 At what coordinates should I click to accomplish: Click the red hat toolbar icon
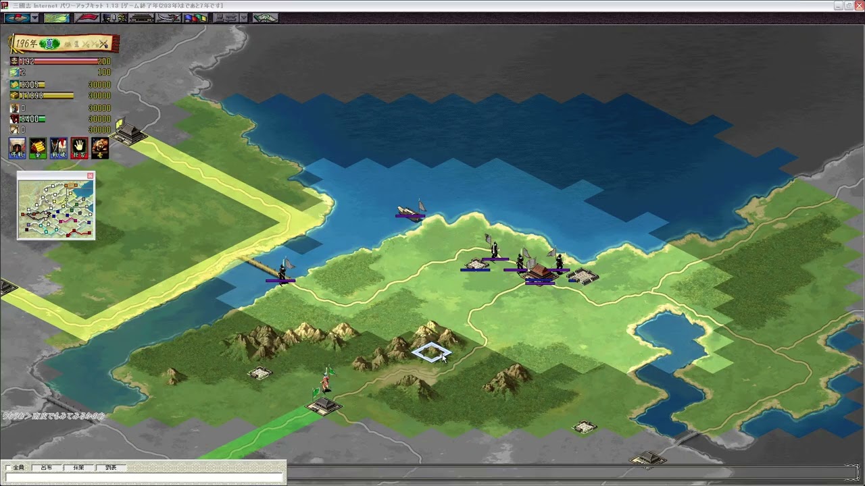16,18
